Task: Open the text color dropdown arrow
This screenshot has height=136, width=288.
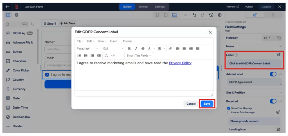Action: tap(154, 48)
